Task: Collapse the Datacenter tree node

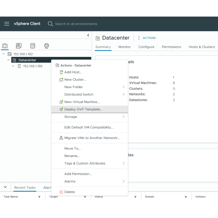Action: 8,60
